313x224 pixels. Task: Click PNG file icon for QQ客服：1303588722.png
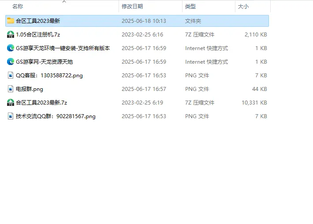[10, 75]
